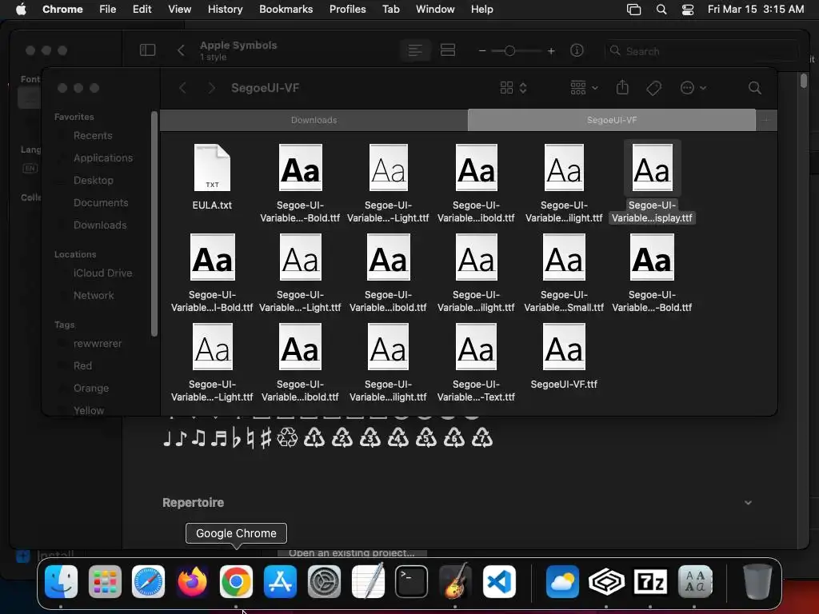Image resolution: width=819 pixels, height=614 pixels.
Task: Open the Finder group-by dropdown
Action: coord(584,88)
